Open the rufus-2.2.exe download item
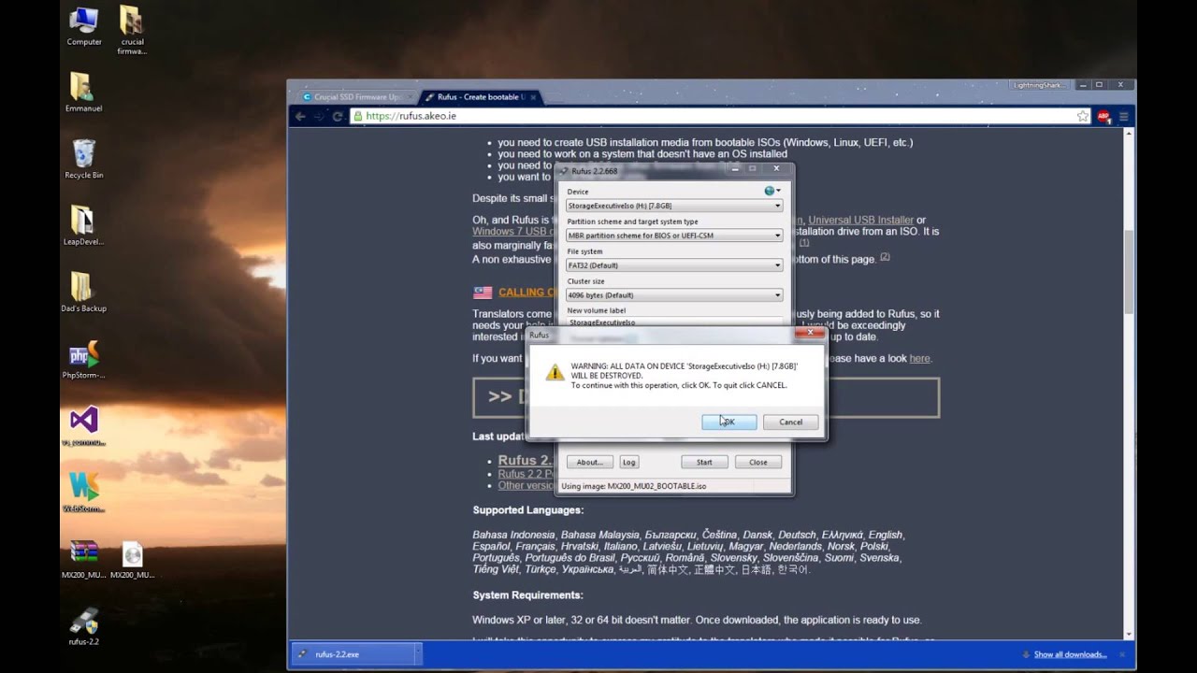 (x=351, y=654)
